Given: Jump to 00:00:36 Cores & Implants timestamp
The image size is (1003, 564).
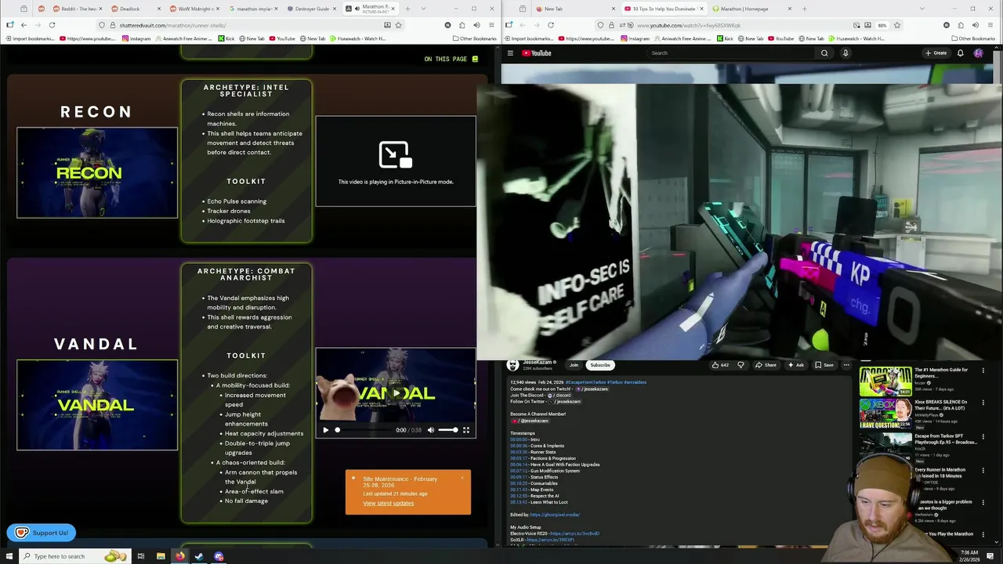Looking at the screenshot, I should [519, 446].
